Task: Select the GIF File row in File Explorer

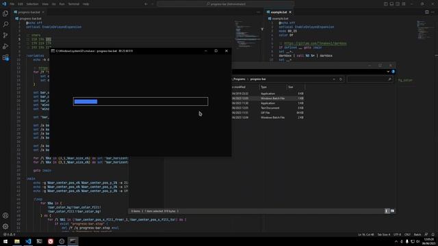Action: pyautogui.click(x=268, y=113)
